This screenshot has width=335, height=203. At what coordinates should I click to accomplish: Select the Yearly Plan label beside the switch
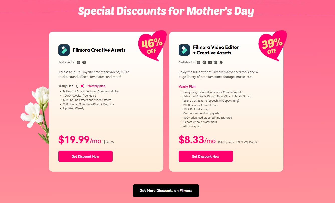coord(66,86)
